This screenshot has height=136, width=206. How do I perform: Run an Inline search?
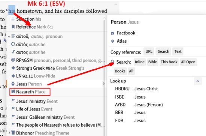click(x=140, y=62)
